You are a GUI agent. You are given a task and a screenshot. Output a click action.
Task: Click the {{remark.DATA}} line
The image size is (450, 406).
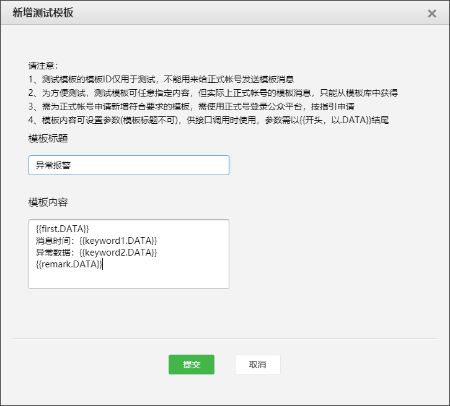coord(69,264)
